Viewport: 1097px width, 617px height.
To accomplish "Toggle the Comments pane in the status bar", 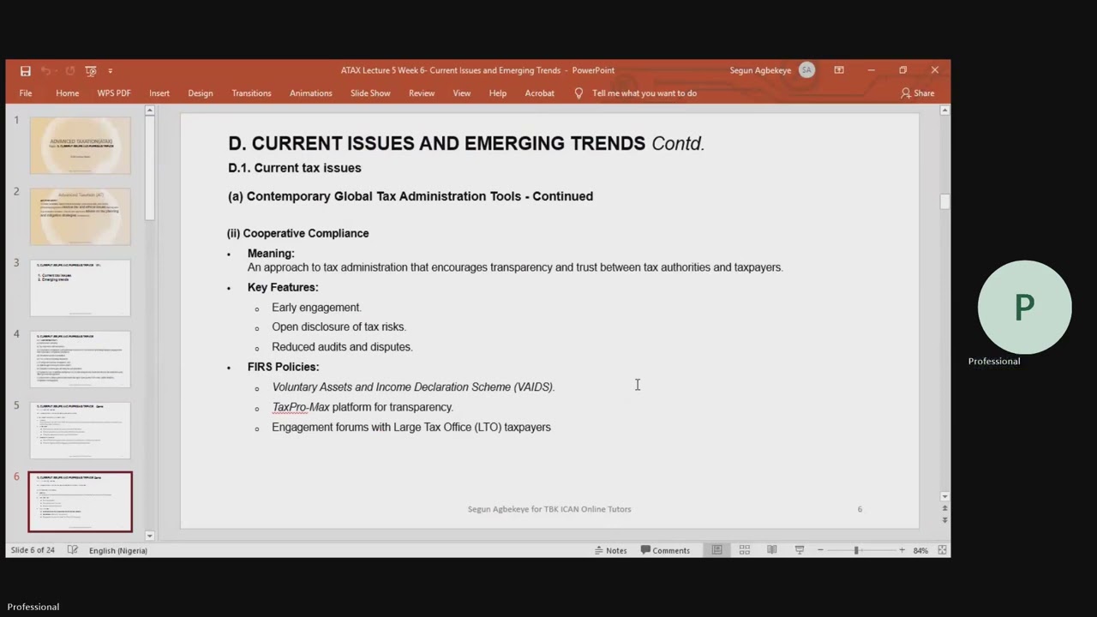I will 666,550.
